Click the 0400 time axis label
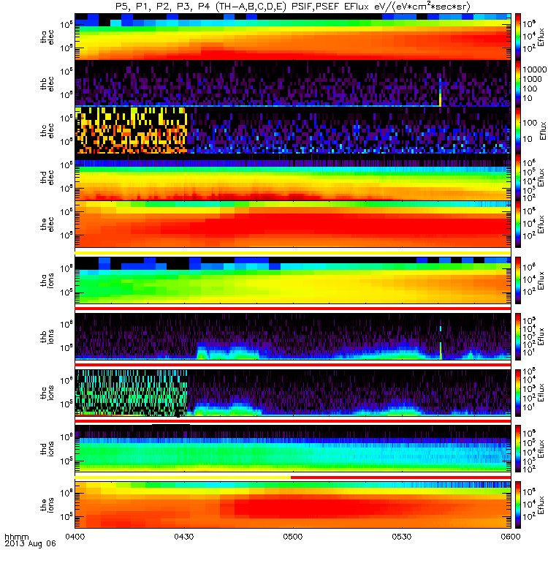 click(75, 537)
